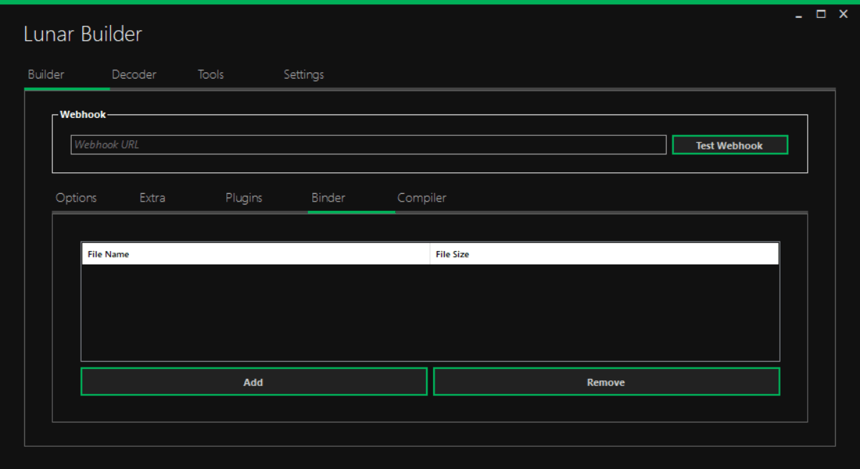Close the Lunar Builder window
Screen dimensions: 860x469
click(x=844, y=14)
